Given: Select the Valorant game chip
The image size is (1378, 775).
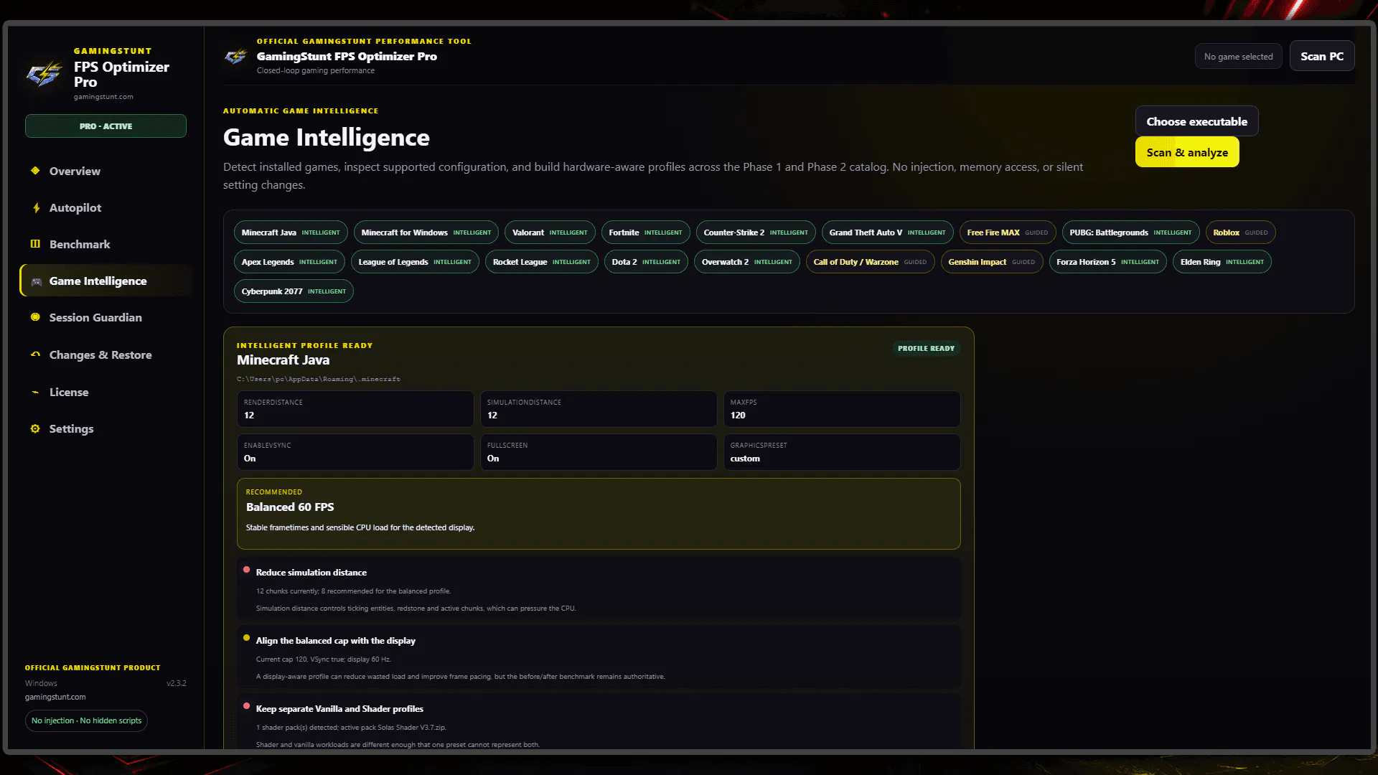Looking at the screenshot, I should [x=550, y=232].
